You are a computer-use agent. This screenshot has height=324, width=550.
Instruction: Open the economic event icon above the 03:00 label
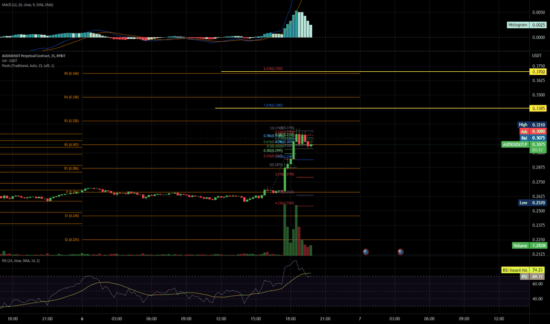coord(400,252)
